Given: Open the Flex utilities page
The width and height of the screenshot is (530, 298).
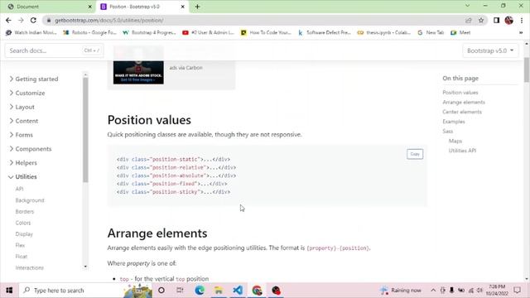Looking at the screenshot, I should click(20, 245).
